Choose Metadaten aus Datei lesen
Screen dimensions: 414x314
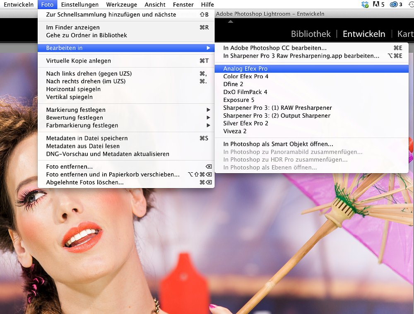coord(126,146)
